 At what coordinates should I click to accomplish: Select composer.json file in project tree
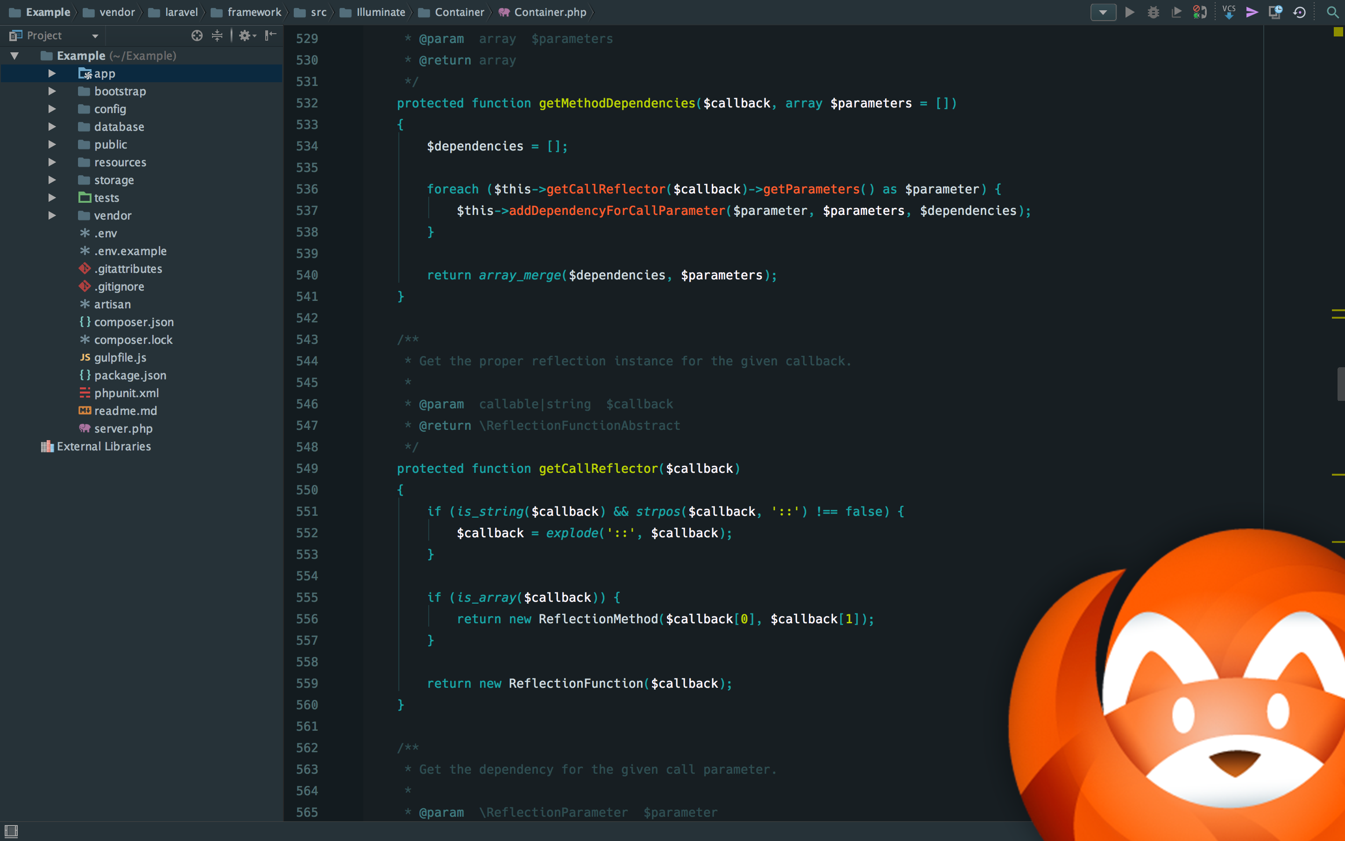pyautogui.click(x=134, y=322)
